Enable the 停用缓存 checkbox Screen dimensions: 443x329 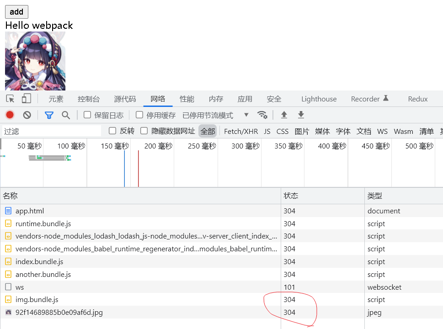[x=139, y=115]
